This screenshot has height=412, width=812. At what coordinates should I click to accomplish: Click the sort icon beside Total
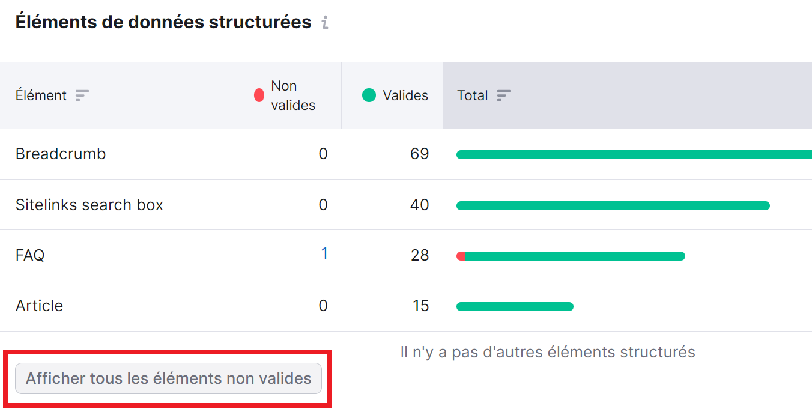[503, 95]
